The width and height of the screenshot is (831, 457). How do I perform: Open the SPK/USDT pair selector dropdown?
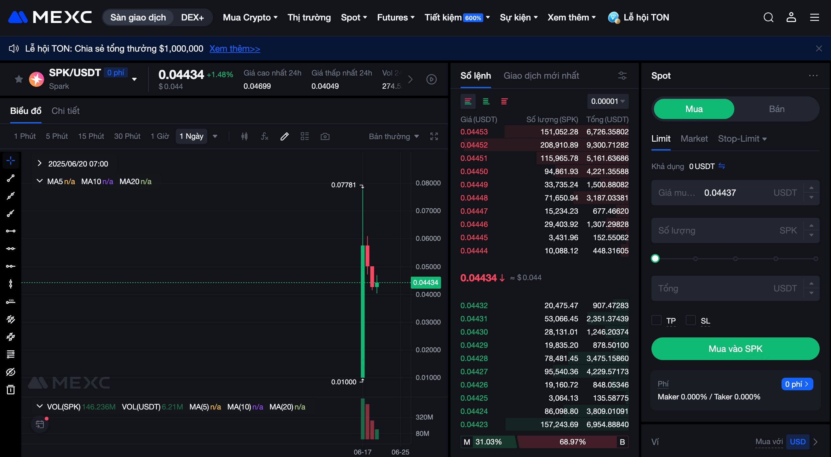(134, 79)
